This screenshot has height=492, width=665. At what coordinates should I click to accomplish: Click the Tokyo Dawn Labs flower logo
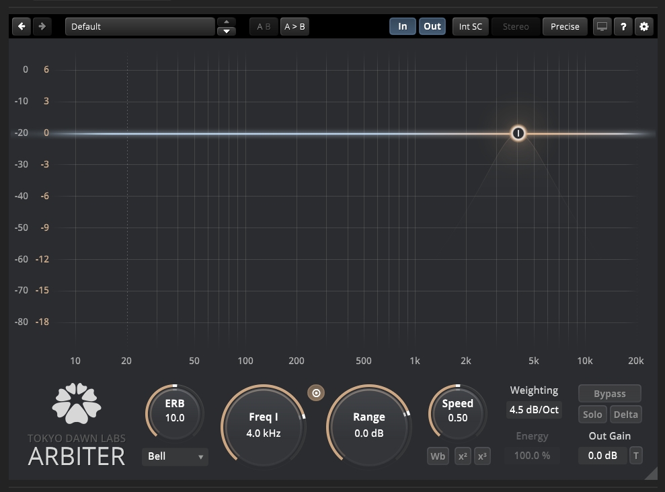tap(77, 403)
